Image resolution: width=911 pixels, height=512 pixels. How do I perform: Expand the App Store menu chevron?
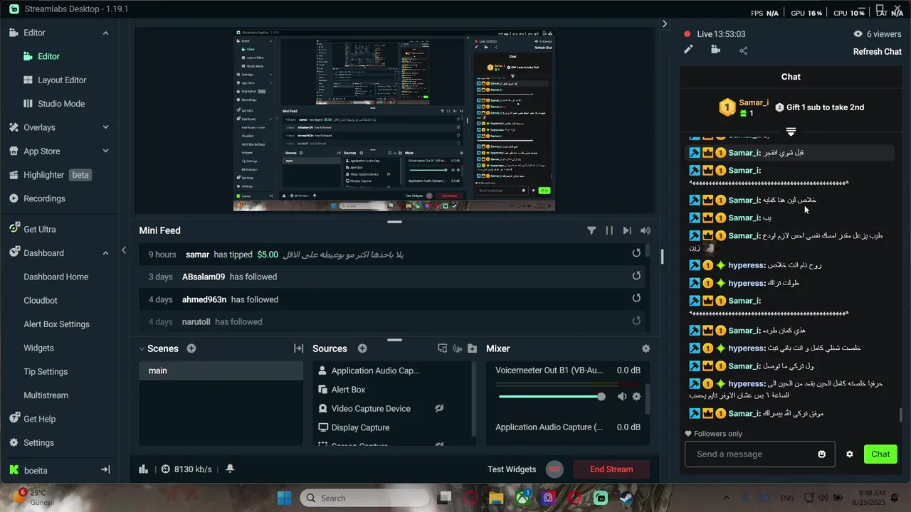[105, 151]
